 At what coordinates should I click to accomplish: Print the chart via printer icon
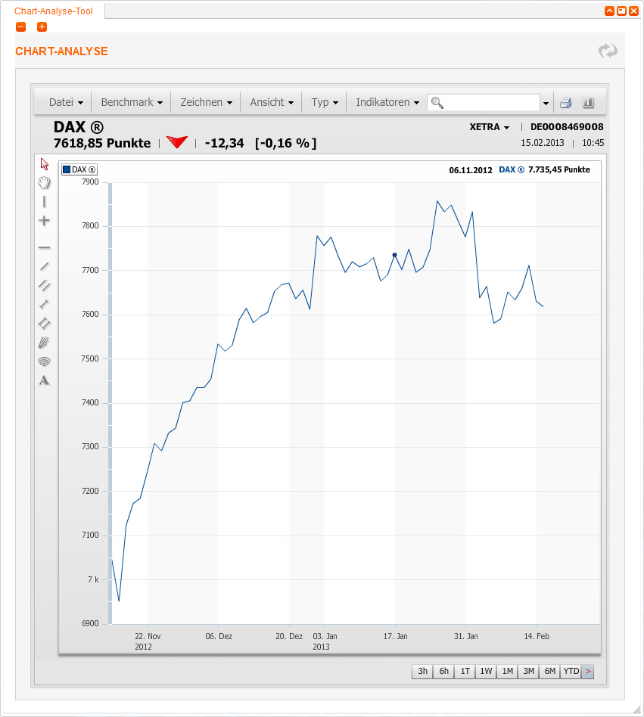(566, 102)
